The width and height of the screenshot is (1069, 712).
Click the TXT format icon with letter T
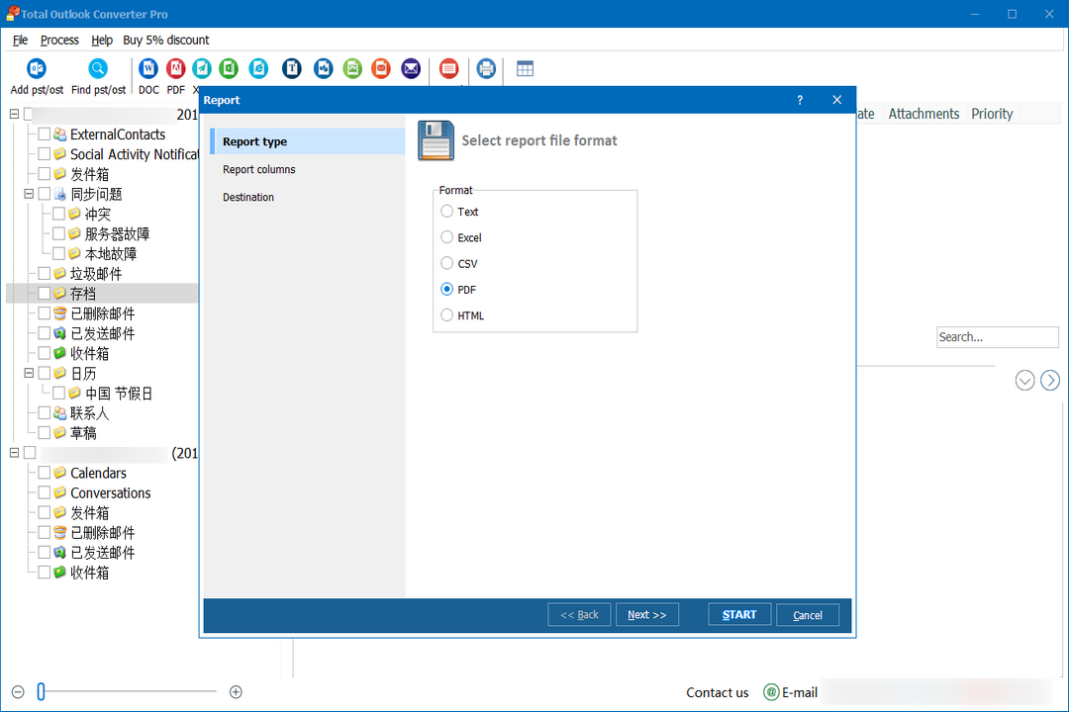pyautogui.click(x=291, y=68)
